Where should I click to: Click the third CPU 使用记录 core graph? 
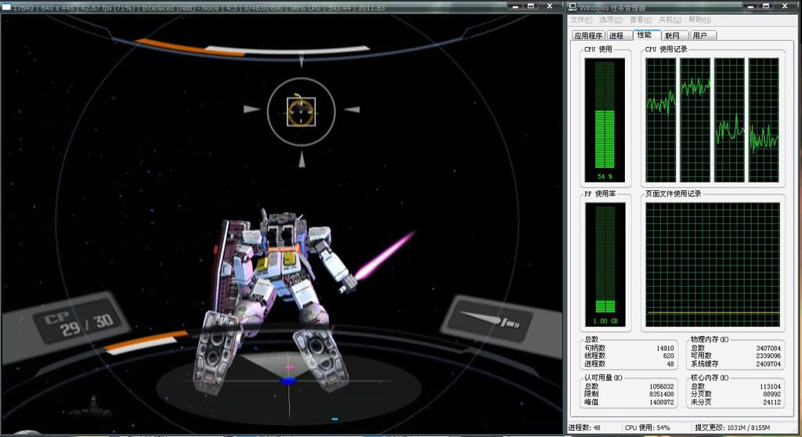coord(729,120)
